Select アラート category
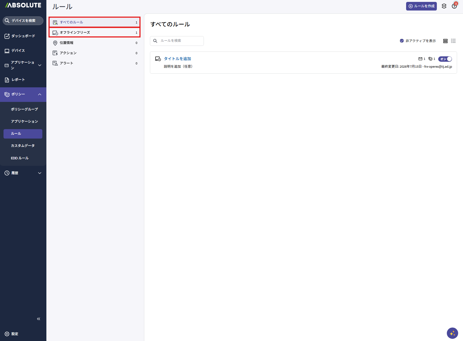The image size is (463, 341). 95,63
